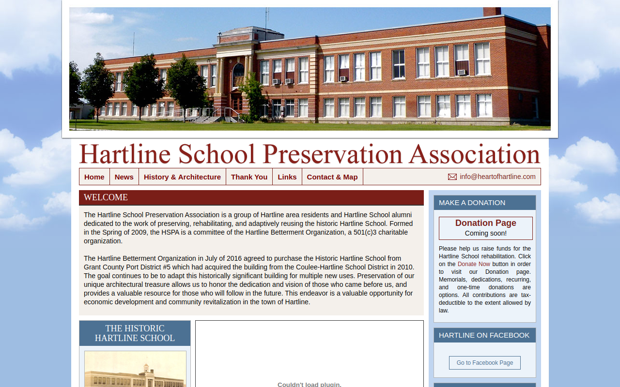Click Go to Facebook Page button
This screenshot has width=620, height=387.
[485, 363]
